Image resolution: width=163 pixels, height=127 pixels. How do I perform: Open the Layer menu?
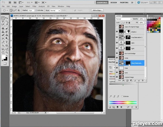tap(21, 6)
